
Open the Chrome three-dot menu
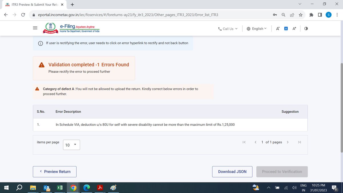tap(337, 15)
